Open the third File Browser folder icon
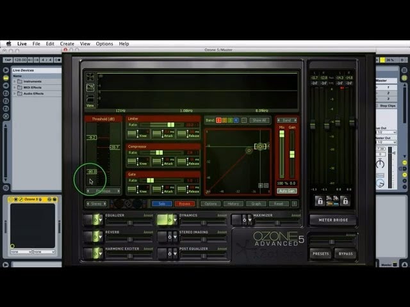The height and width of the screenshot is (307, 410). tap(6, 108)
